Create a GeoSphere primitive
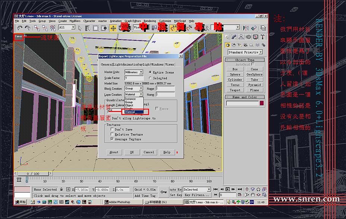This screenshot has width=346, height=219. pos(254,74)
